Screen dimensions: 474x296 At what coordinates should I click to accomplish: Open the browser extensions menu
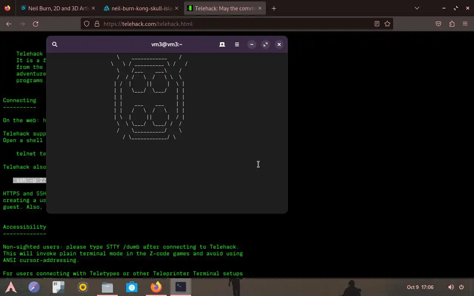452,24
